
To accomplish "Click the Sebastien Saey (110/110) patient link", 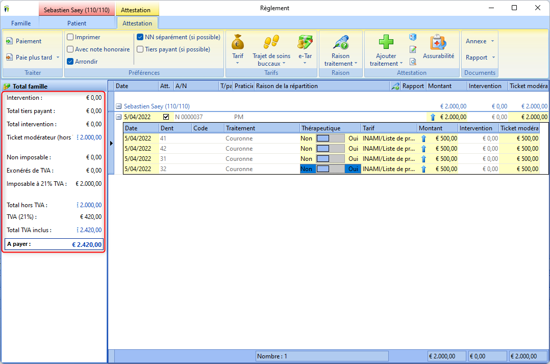I will (x=157, y=106).
